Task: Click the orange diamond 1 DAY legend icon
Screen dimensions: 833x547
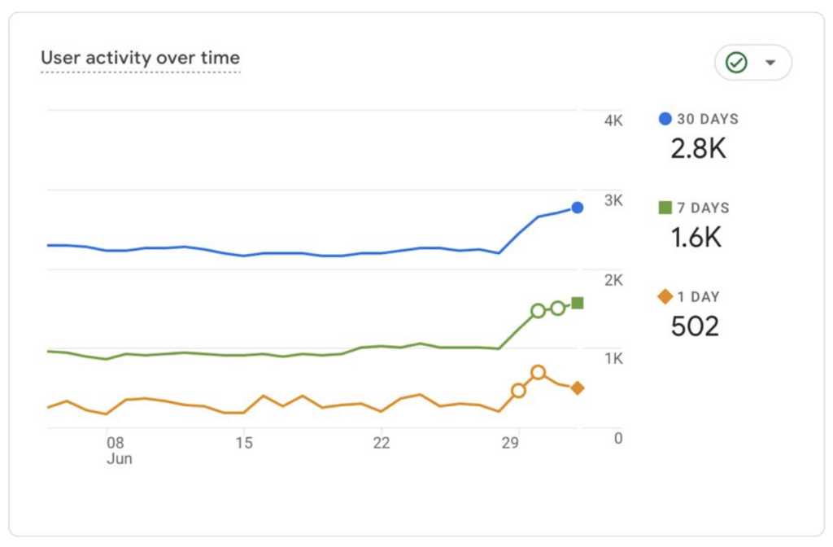Action: click(x=665, y=297)
